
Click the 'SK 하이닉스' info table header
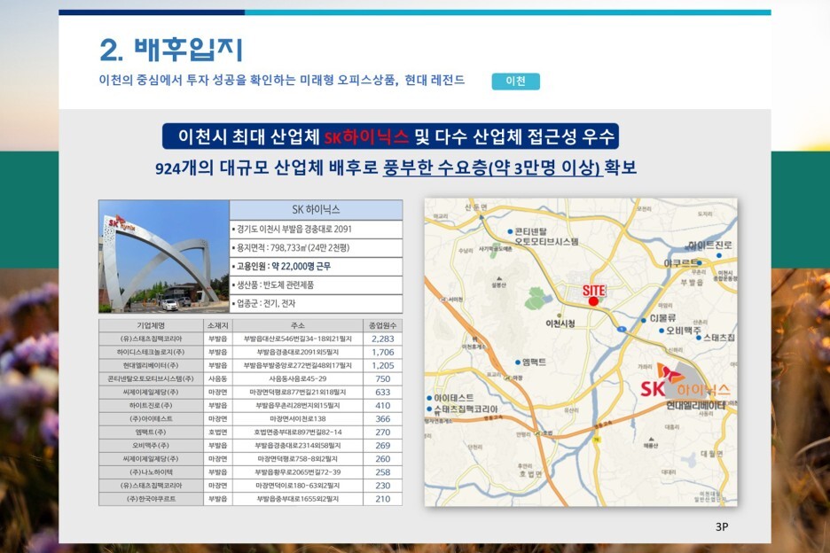pyautogui.click(x=316, y=209)
